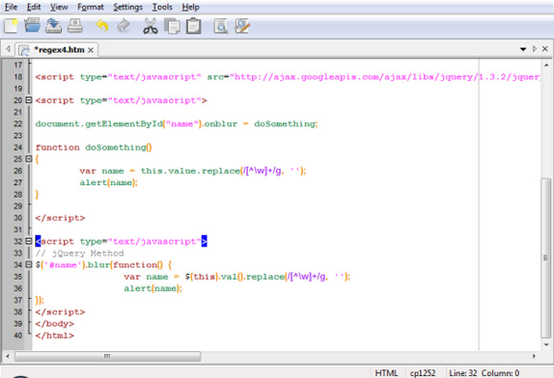
Task: Close the regex4.htm tab
Action: click(91, 51)
